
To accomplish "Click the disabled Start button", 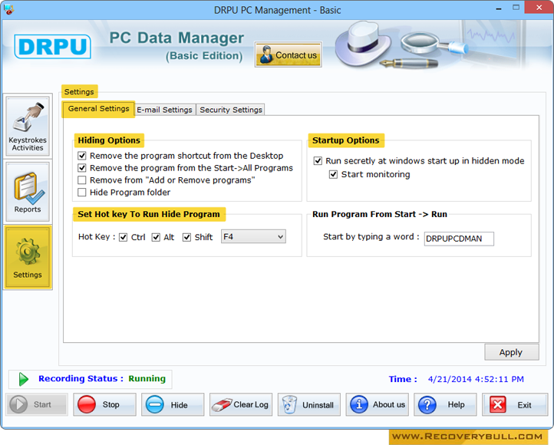I will tap(37, 404).
